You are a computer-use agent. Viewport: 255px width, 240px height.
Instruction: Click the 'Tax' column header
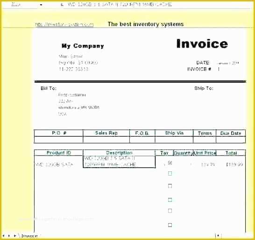point(164,153)
